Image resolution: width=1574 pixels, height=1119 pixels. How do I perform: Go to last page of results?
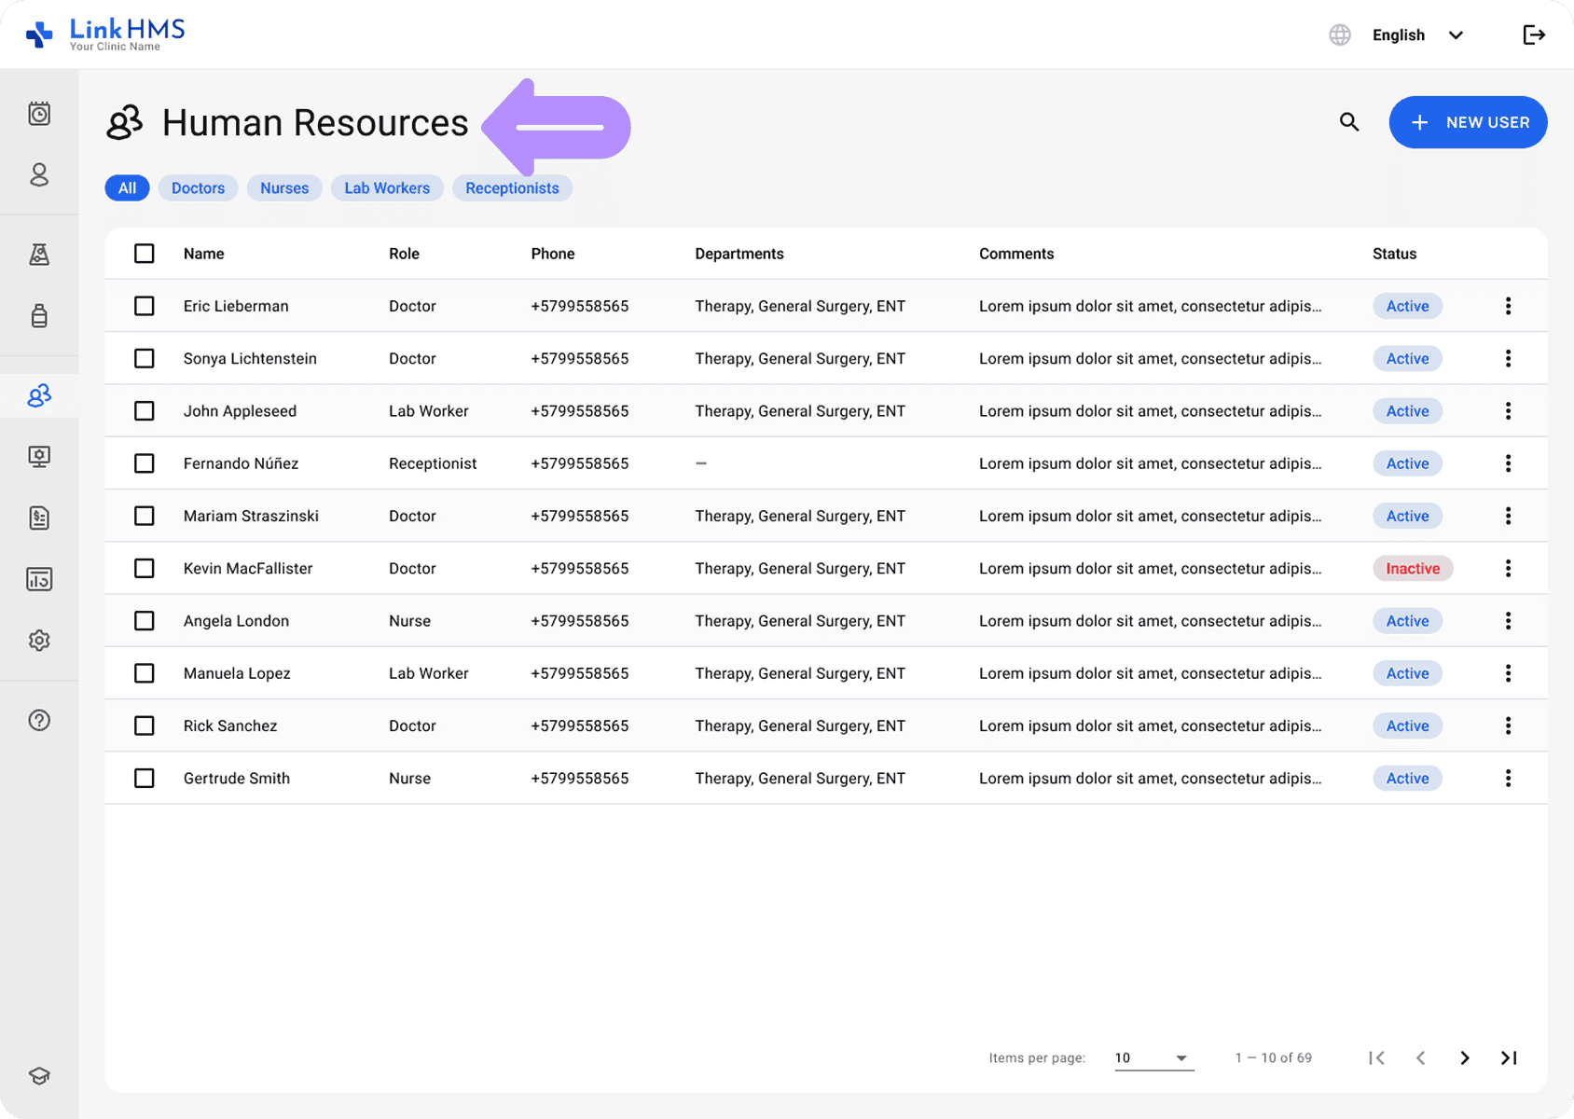click(x=1509, y=1057)
